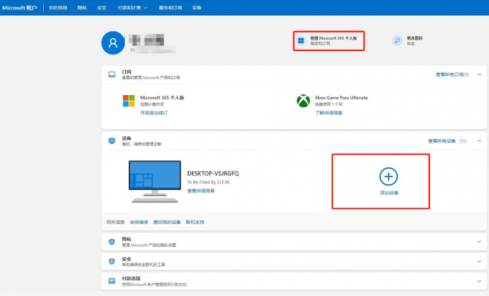The height and width of the screenshot is (296, 489).
Task: Open DESKTOP-VSJRGFQ computer thumbnail
Action: [155, 181]
